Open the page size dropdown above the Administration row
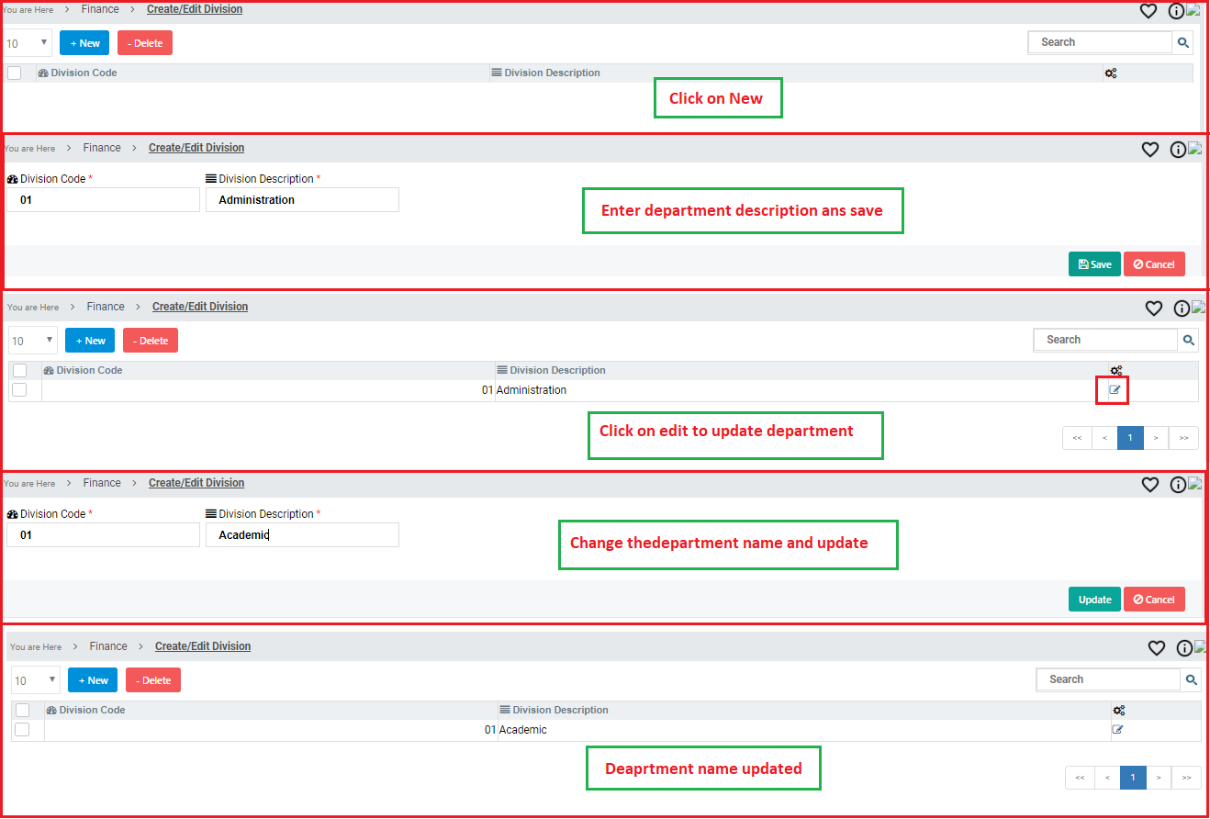 click(33, 341)
